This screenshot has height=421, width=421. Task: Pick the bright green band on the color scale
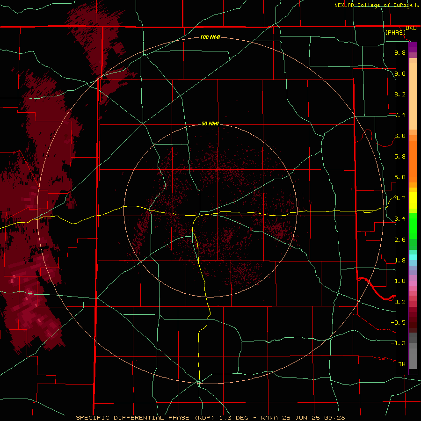tap(413, 226)
